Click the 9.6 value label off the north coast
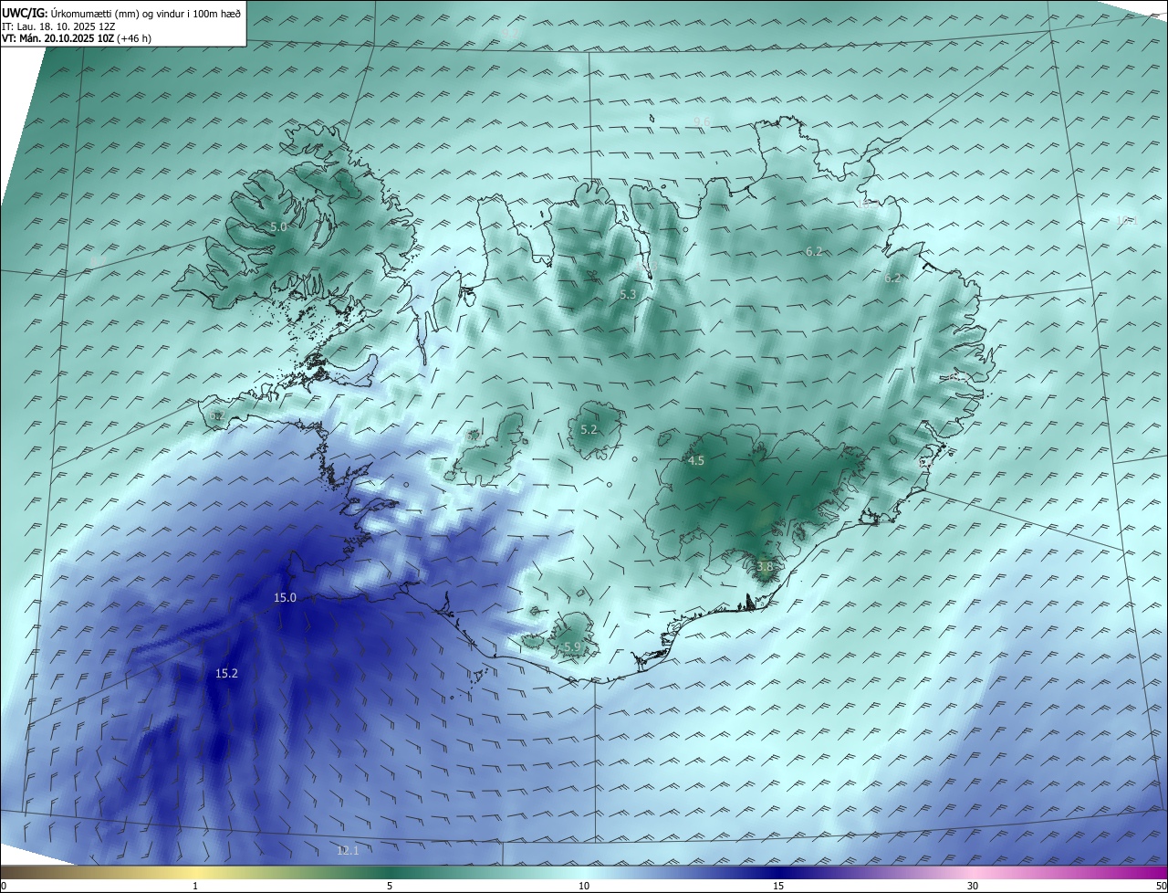1168x893 pixels. point(702,122)
